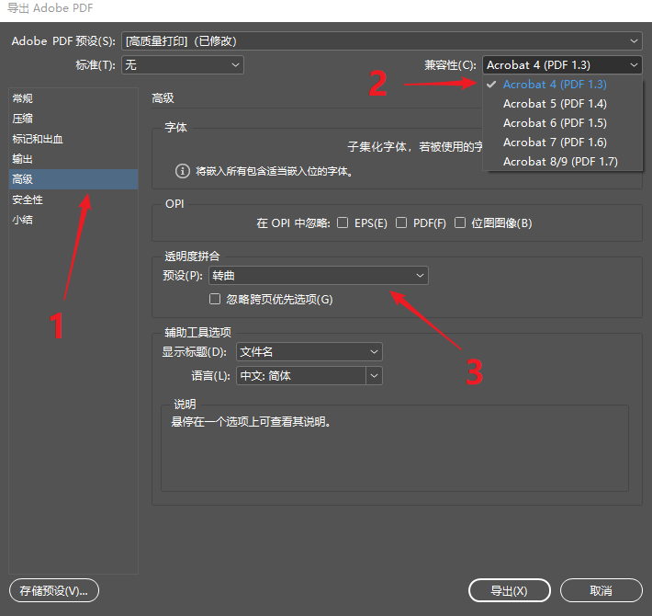652x616 pixels.
Task: Open the 安全性 panel
Action: (28, 200)
